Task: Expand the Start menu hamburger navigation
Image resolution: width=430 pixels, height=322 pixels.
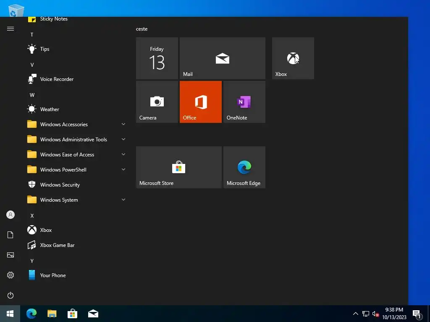Action: point(10,29)
